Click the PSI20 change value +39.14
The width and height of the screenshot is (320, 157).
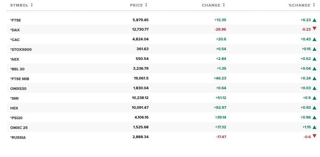[x=221, y=117]
